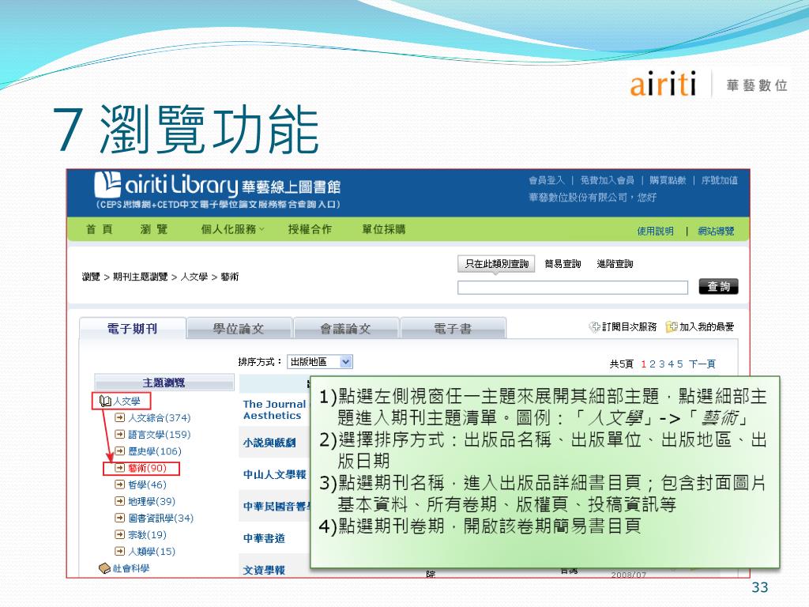Select 只在此類別查詢 search mode

[x=496, y=264]
